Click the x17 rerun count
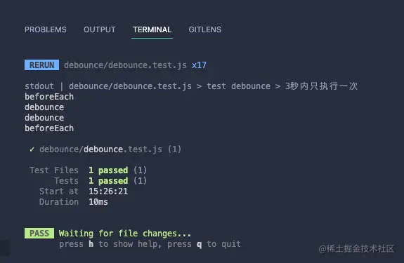 199,65
